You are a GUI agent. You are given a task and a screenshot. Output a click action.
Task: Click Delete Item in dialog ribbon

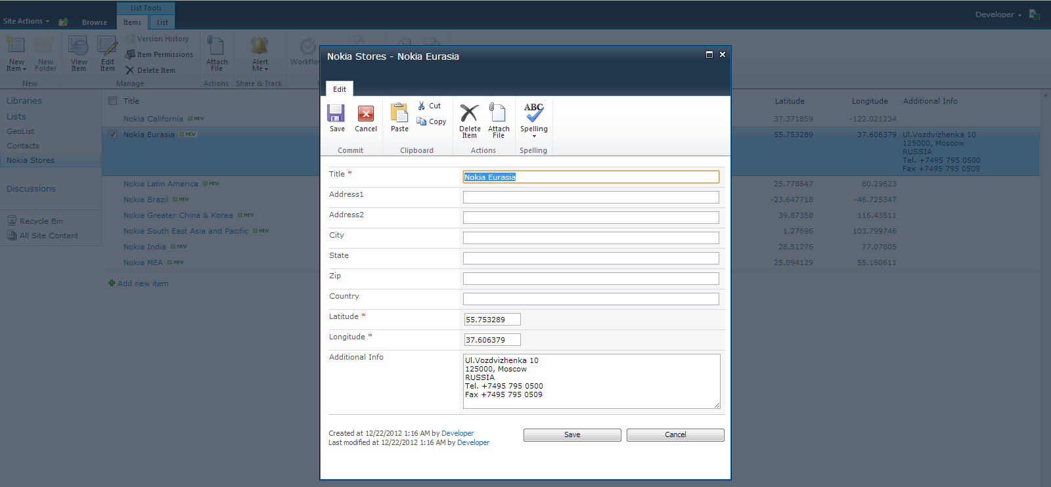pyautogui.click(x=470, y=121)
